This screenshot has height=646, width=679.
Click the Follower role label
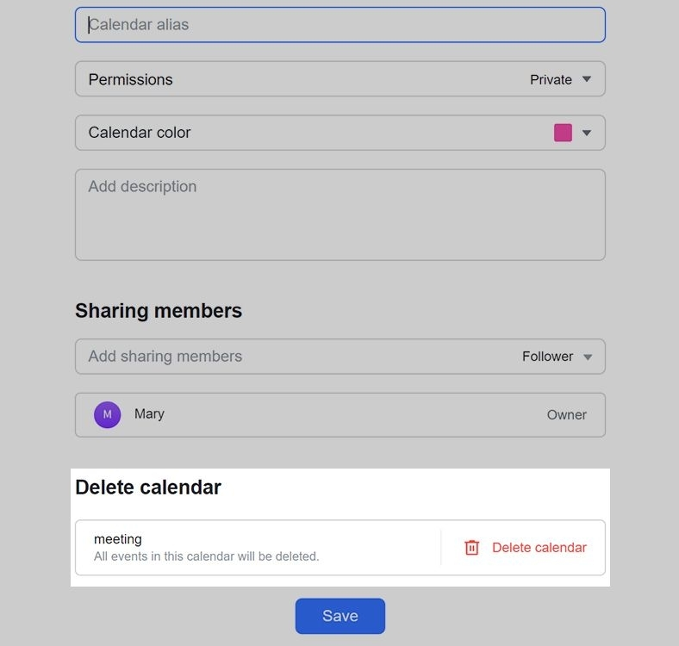point(547,357)
